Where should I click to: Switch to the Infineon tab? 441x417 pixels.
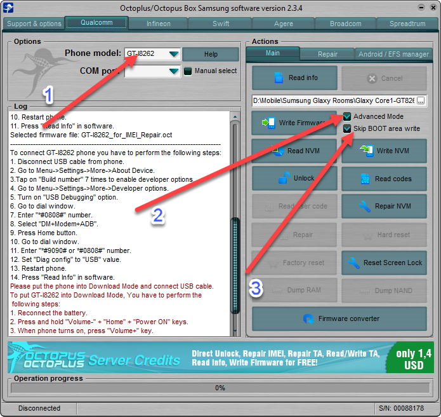(159, 24)
